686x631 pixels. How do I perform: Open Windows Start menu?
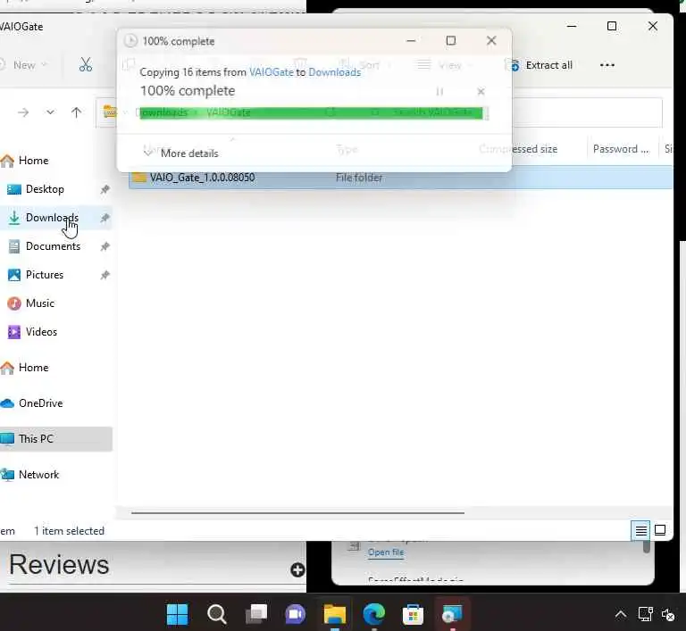[177, 614]
